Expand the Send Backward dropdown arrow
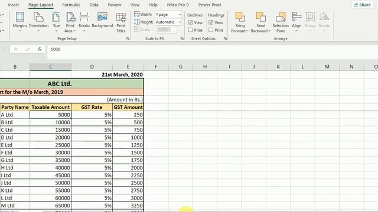The image size is (378, 212). tap(270, 31)
